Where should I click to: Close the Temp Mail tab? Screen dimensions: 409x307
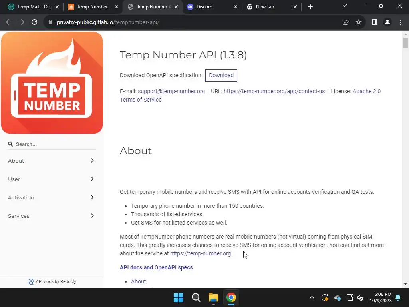click(57, 7)
